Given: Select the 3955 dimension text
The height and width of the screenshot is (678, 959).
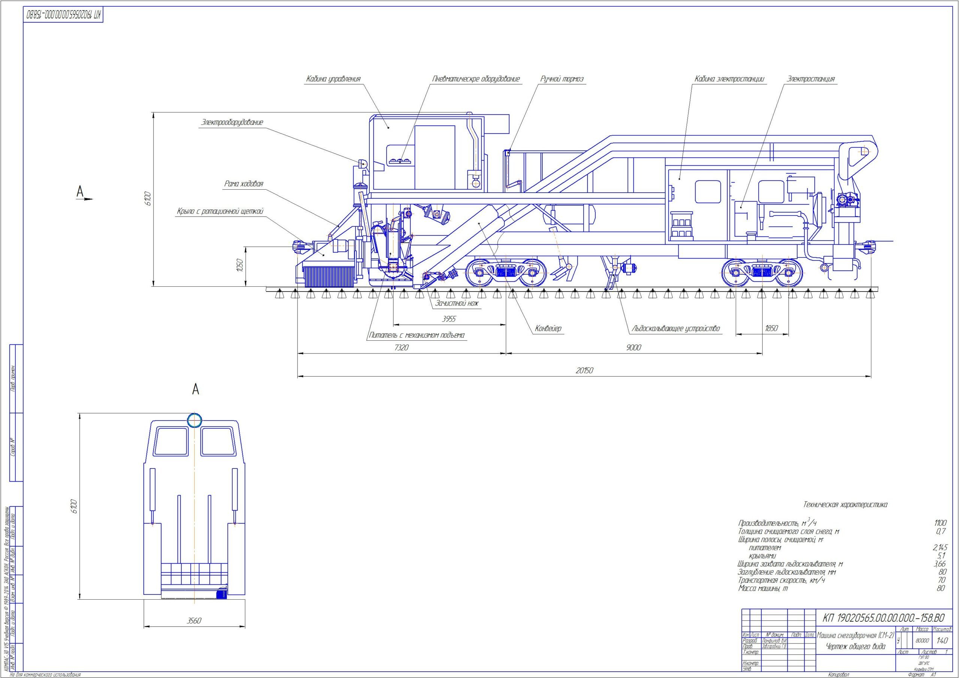Looking at the screenshot, I should tap(449, 319).
